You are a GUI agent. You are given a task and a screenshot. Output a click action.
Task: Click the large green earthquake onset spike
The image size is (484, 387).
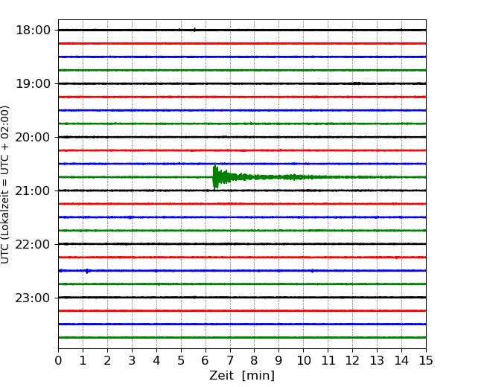tap(215, 176)
